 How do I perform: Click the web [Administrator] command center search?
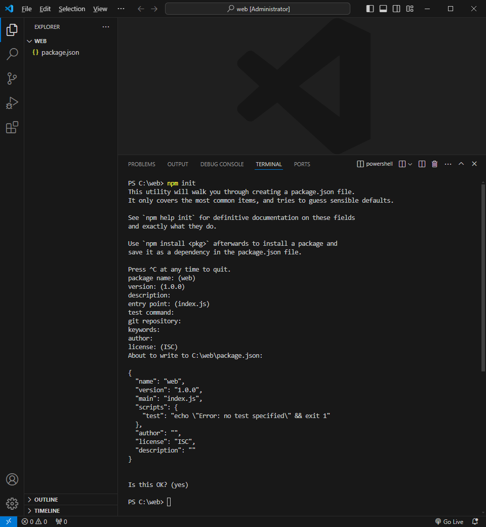tap(258, 9)
